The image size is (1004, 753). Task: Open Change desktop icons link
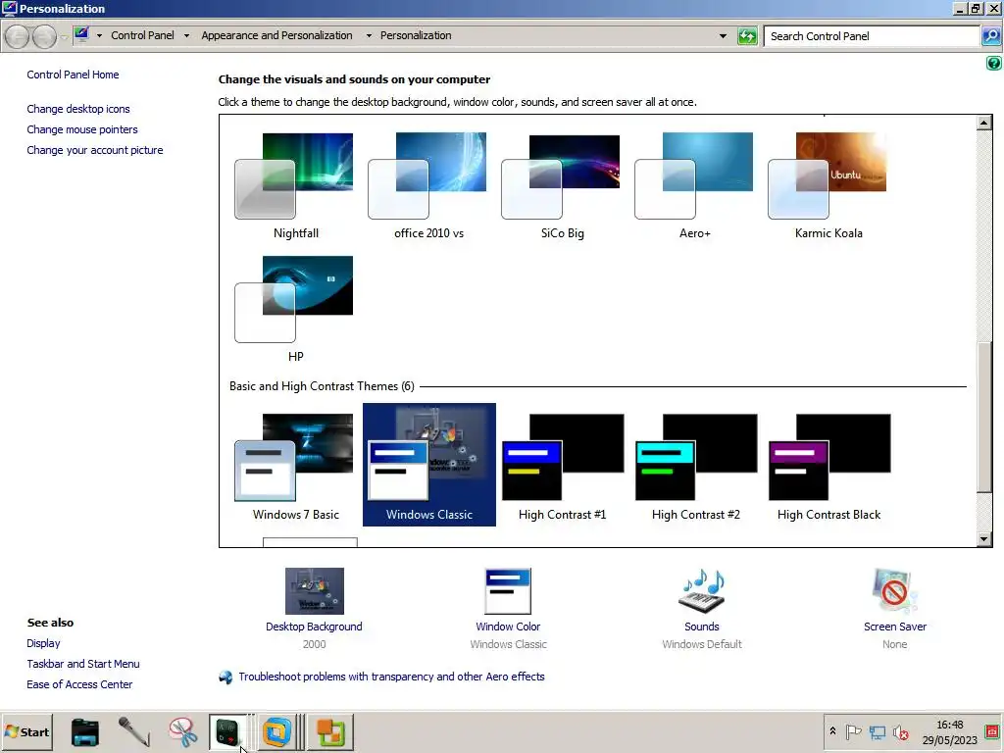click(78, 109)
